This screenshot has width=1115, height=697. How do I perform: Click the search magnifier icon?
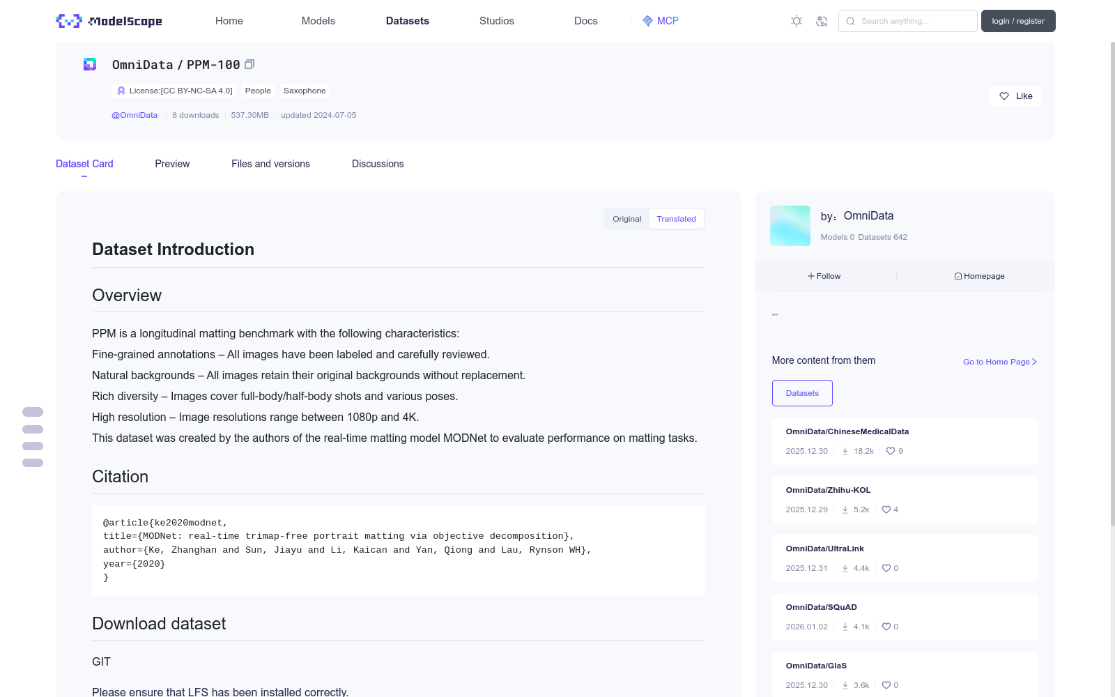click(x=850, y=21)
